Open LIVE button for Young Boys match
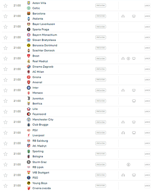This screenshot has width=152, height=191. click(x=147, y=186)
